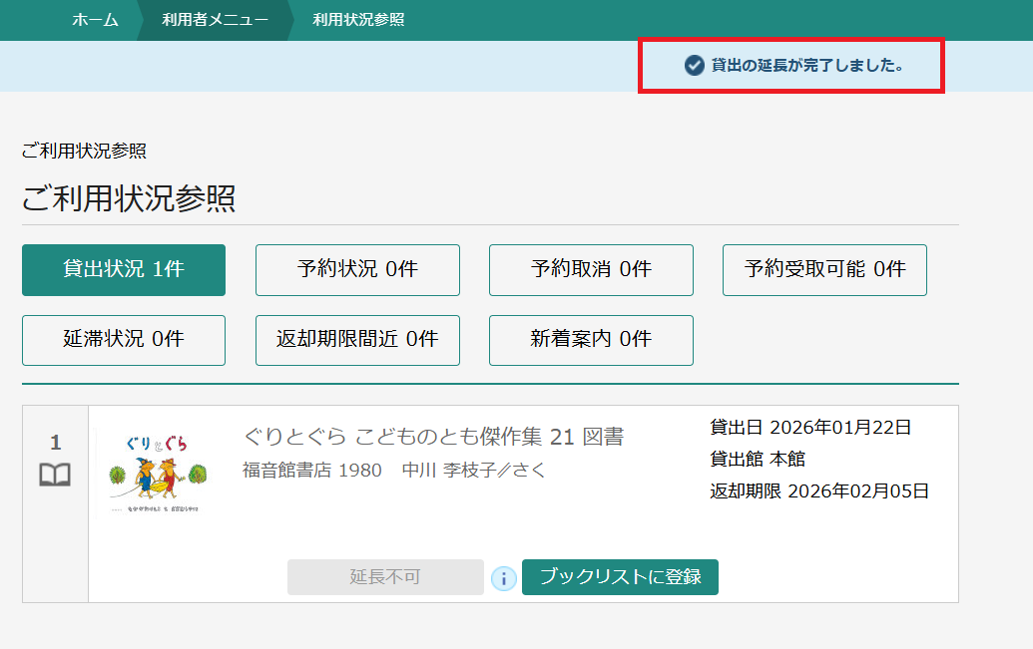The image size is (1033, 649).
Task: Open the ぐりとぐら こどものとも傑作集 title link
Action: [433, 437]
